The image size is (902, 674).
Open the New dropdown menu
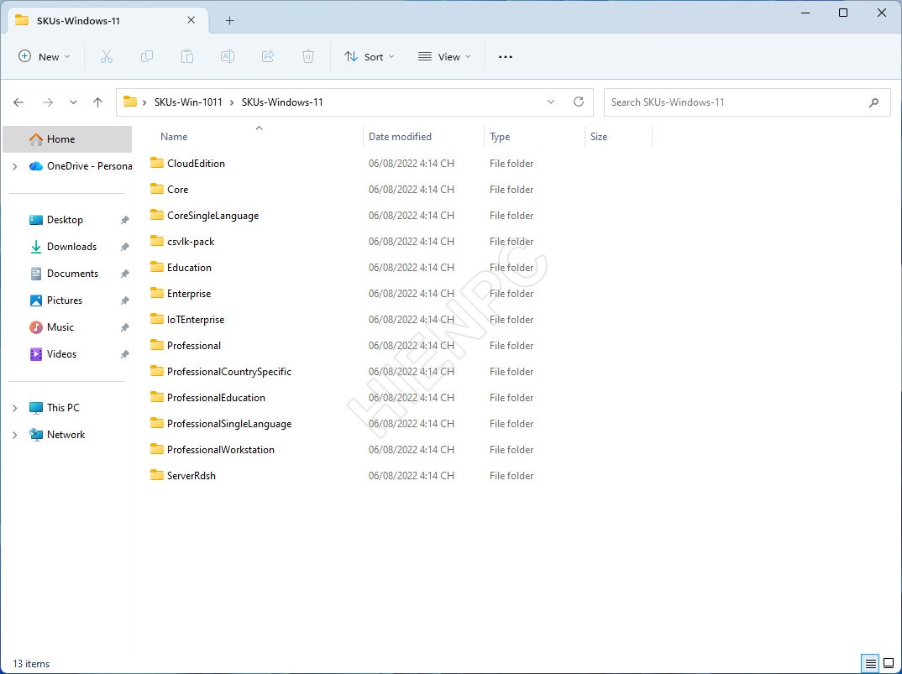45,56
